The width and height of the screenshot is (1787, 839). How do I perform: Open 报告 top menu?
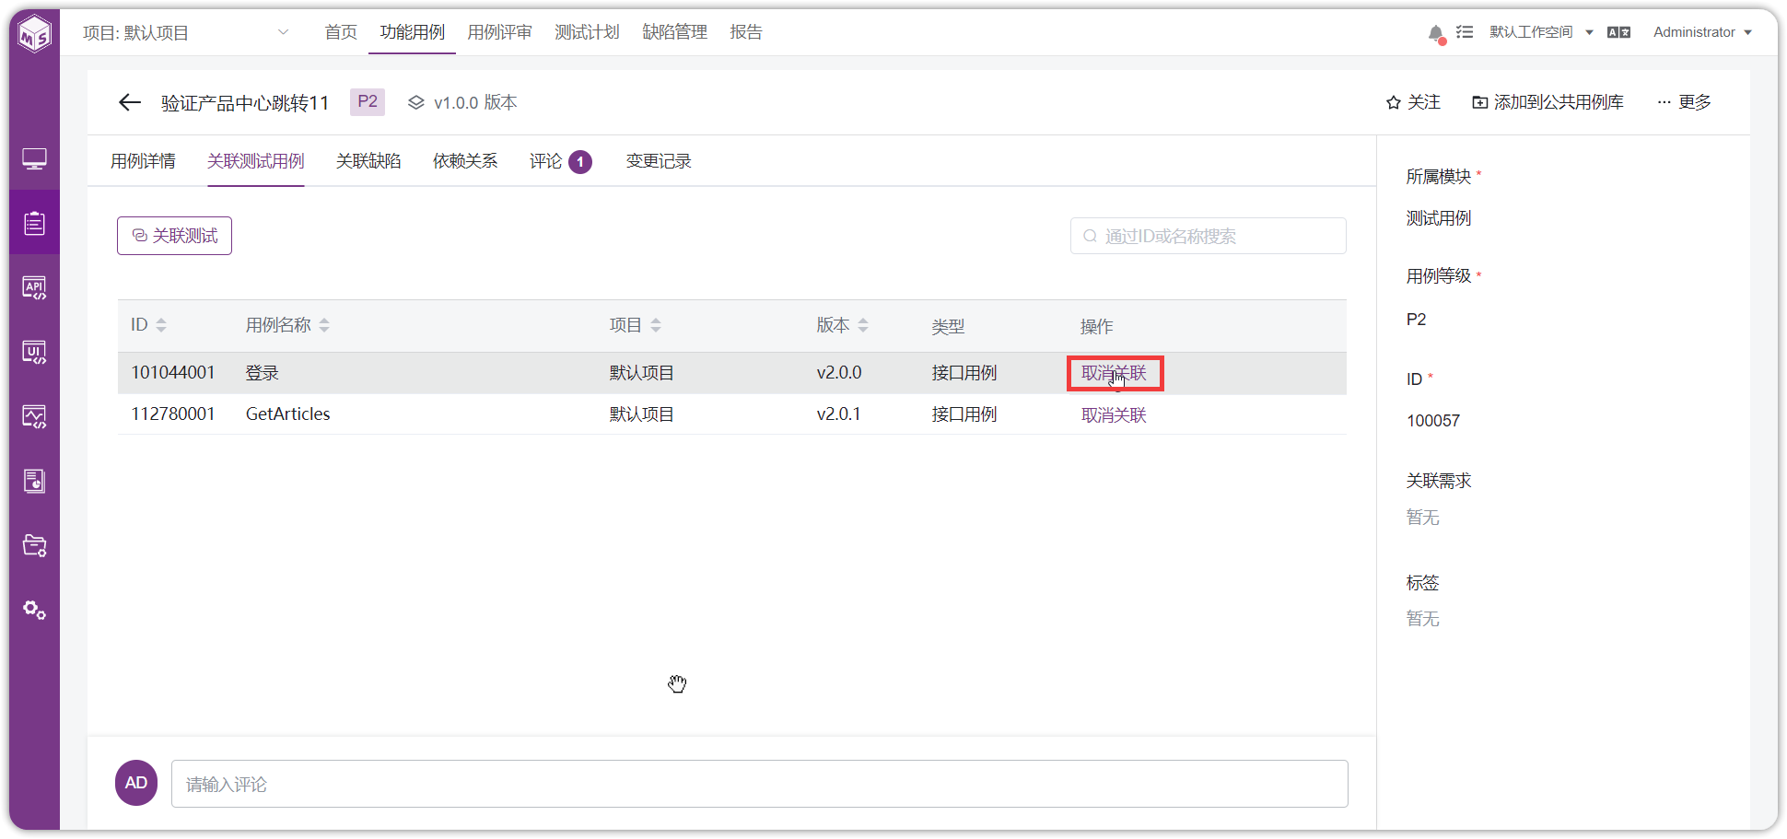coord(746,32)
